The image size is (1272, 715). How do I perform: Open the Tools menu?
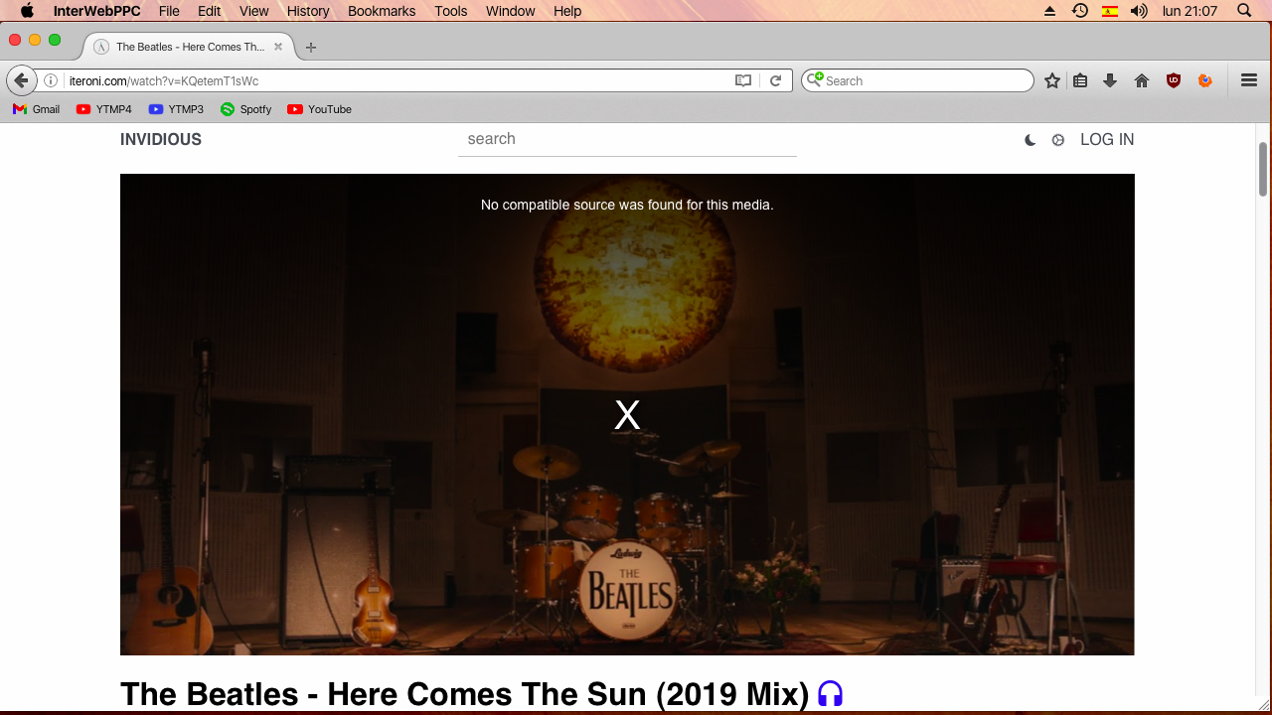450,11
